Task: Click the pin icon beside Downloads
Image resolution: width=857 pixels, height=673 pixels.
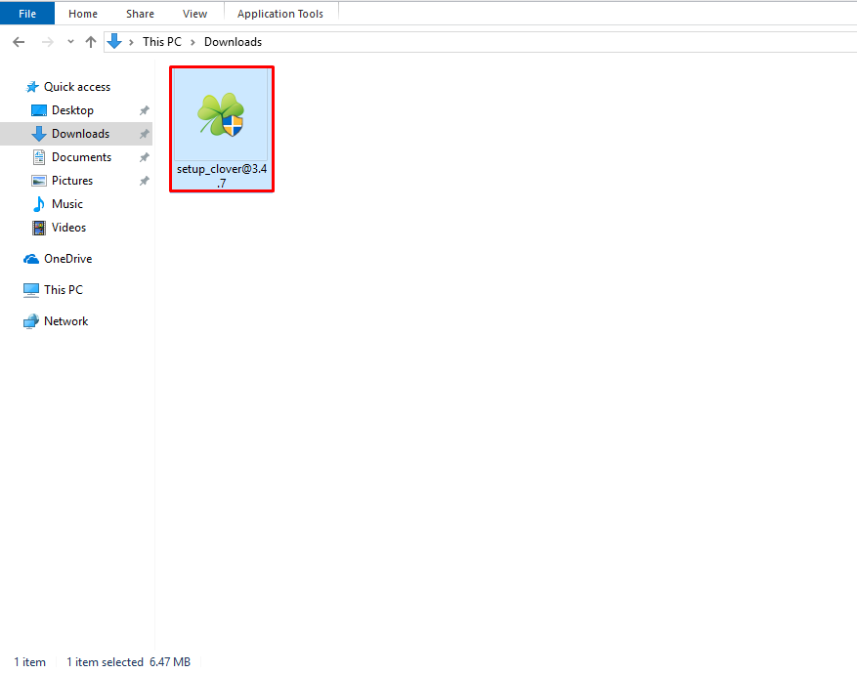Action: coord(145,134)
